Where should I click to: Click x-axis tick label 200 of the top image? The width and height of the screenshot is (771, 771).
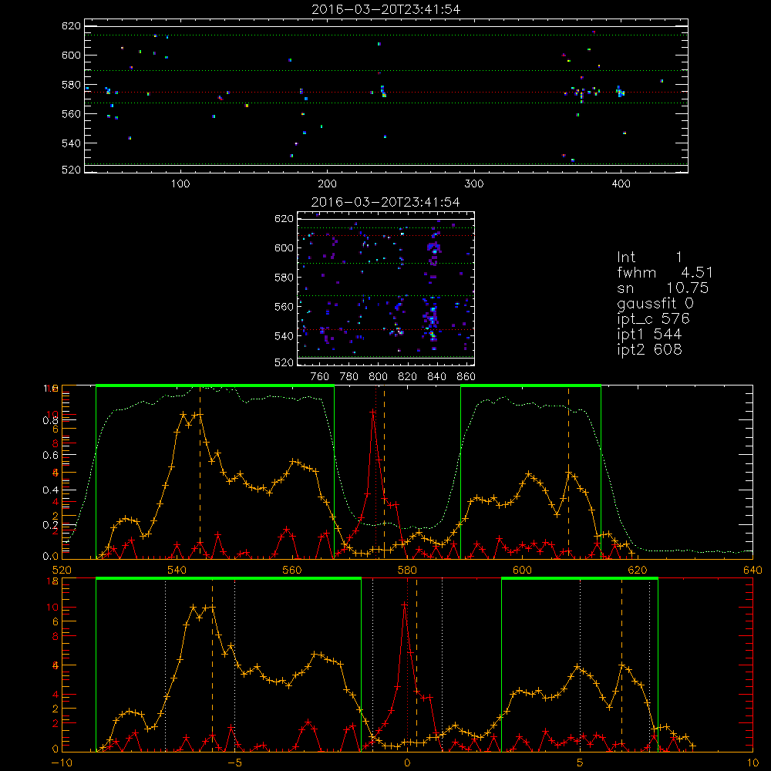pos(327,184)
